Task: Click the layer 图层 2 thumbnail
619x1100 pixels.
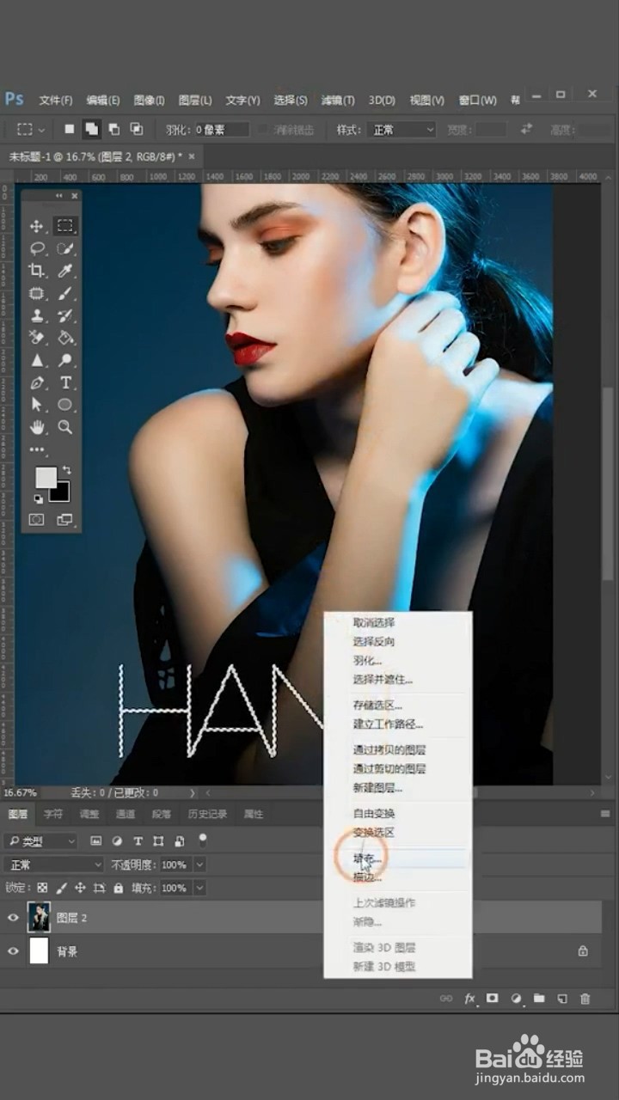Action: tap(39, 918)
